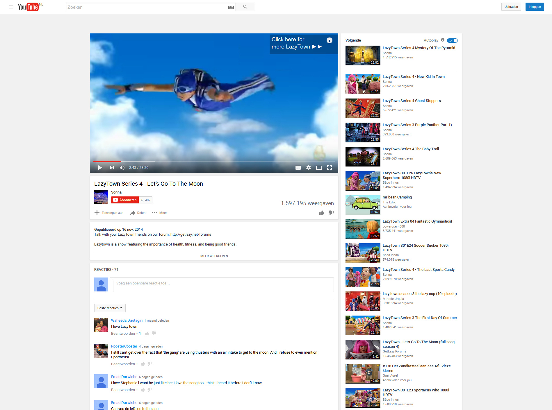Image resolution: width=552 pixels, height=410 pixels.
Task: Expand description with Meer weergeven
Action: [214, 256]
